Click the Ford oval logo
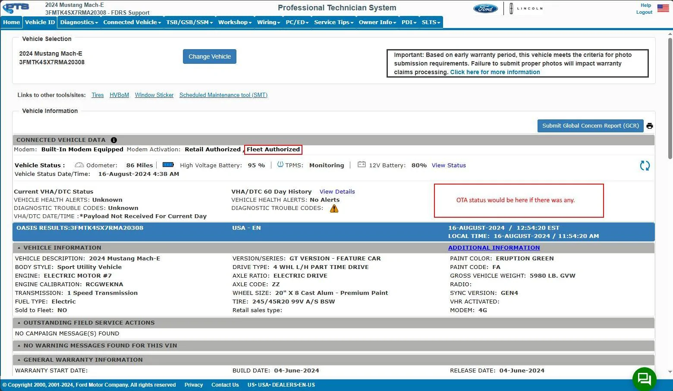 [485, 9]
